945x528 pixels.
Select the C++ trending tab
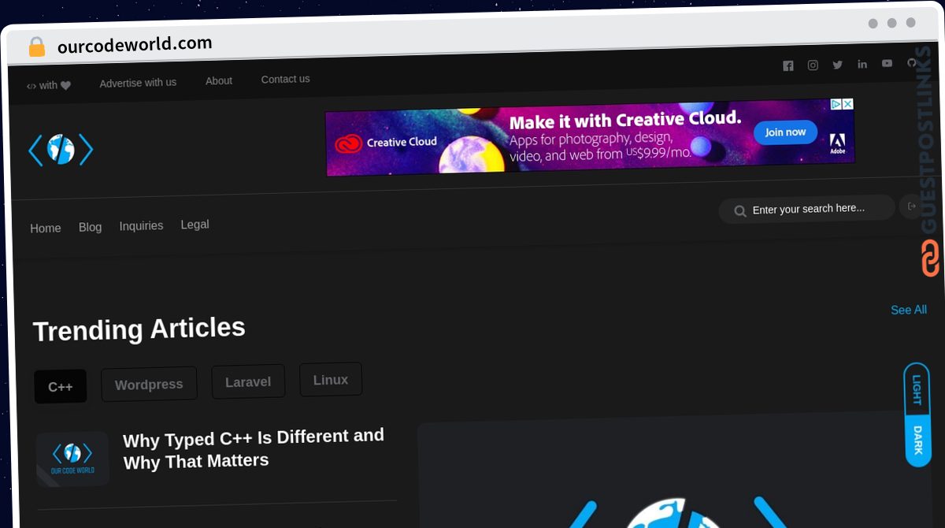pyautogui.click(x=61, y=387)
